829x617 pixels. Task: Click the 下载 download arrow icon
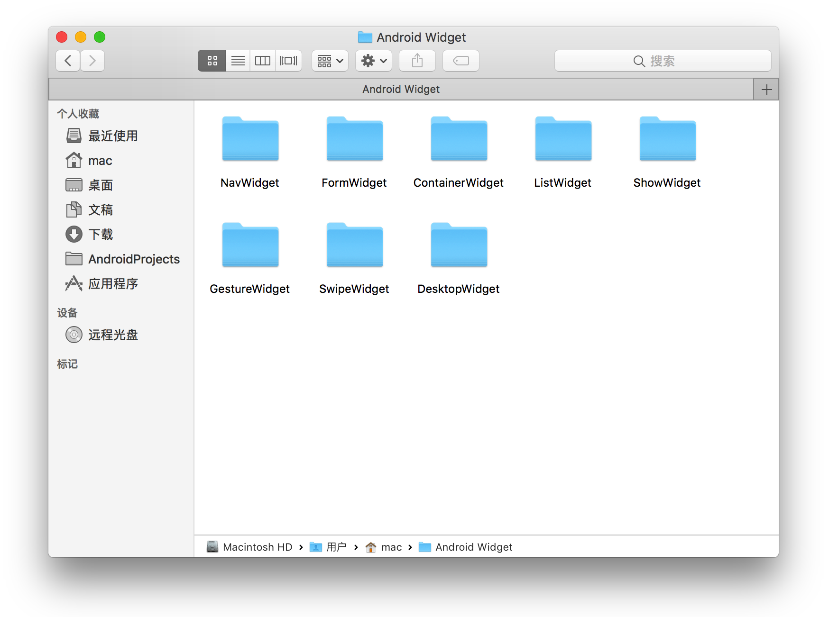click(x=74, y=234)
